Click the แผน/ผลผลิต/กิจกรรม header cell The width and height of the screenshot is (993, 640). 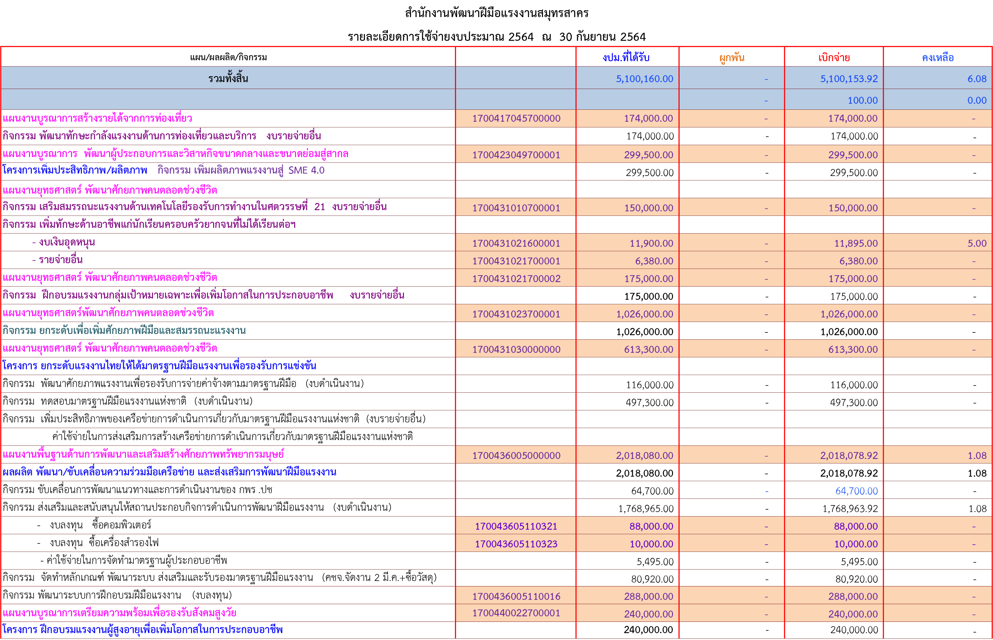pyautogui.click(x=228, y=57)
